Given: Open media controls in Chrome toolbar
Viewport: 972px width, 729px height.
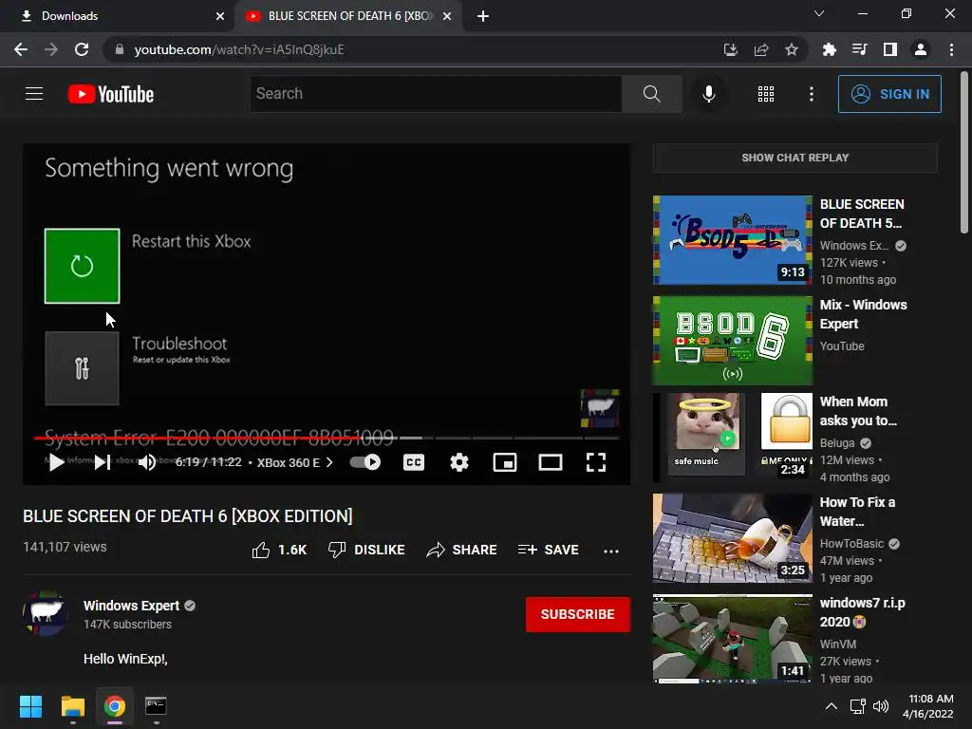Looking at the screenshot, I should (x=859, y=49).
